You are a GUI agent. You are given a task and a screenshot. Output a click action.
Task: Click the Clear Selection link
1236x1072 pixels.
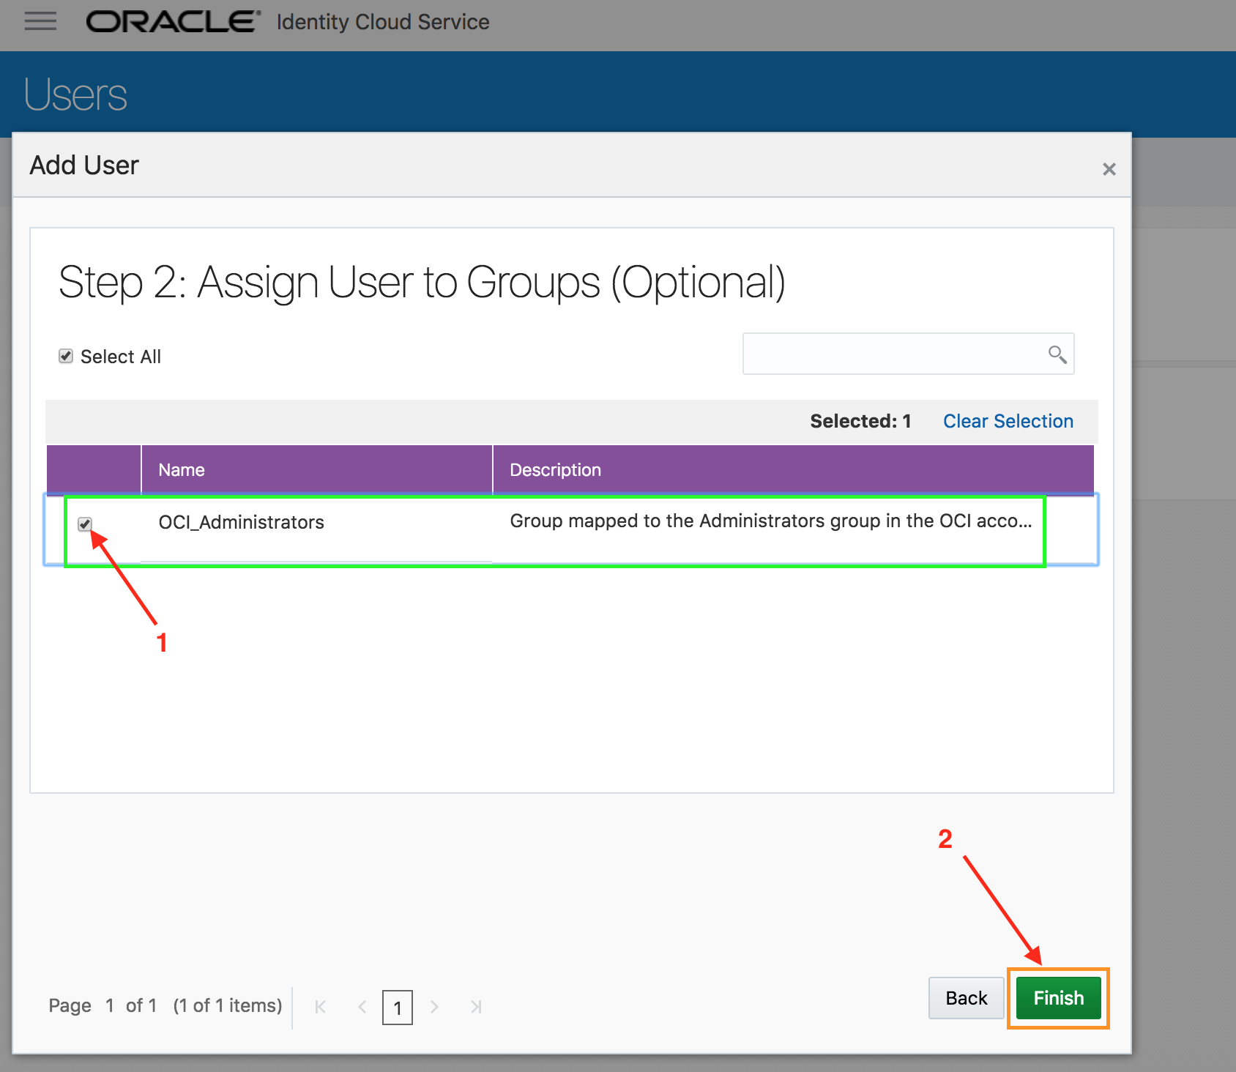(1008, 421)
